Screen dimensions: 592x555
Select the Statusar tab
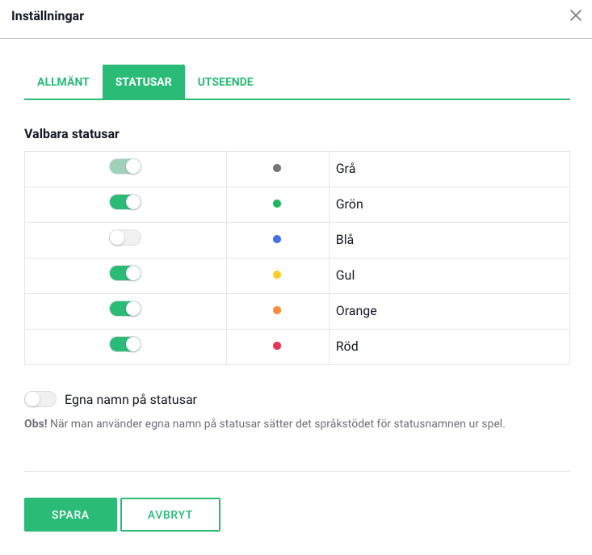tap(144, 82)
